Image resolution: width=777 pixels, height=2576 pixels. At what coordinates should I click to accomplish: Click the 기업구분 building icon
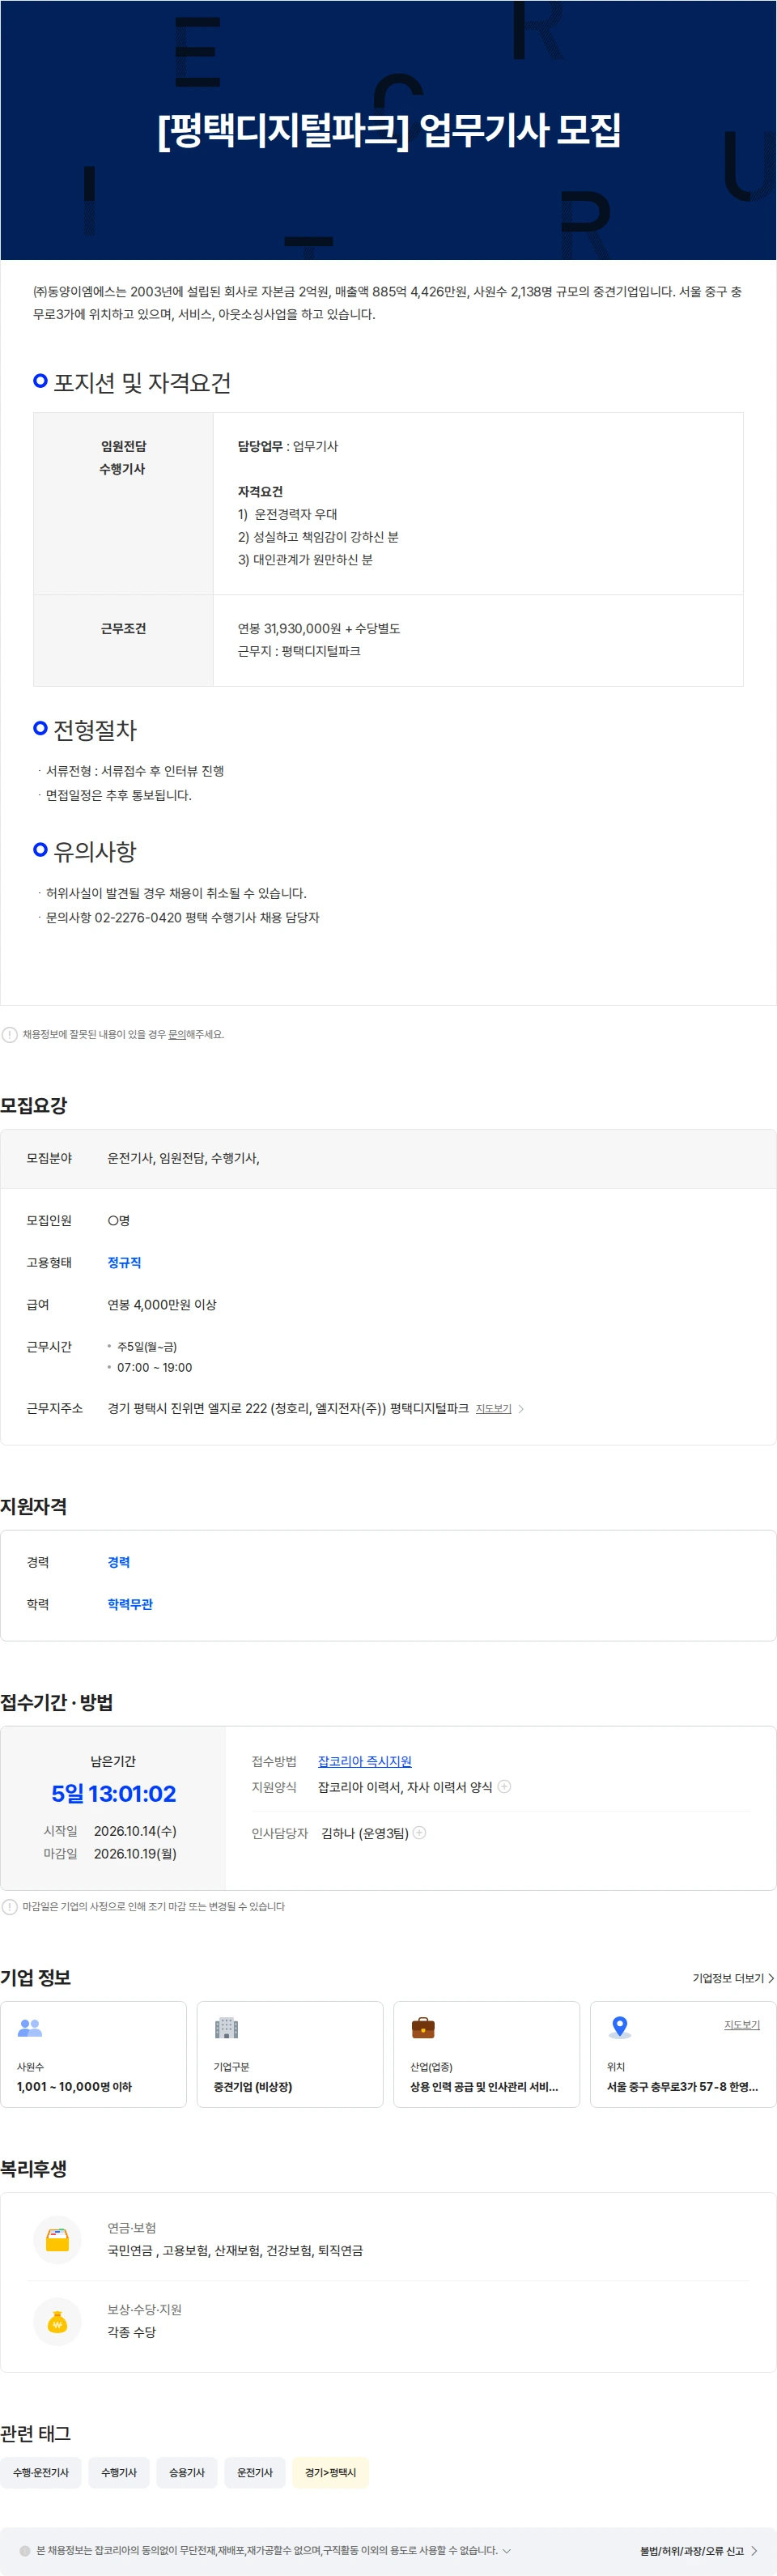coord(226,2027)
